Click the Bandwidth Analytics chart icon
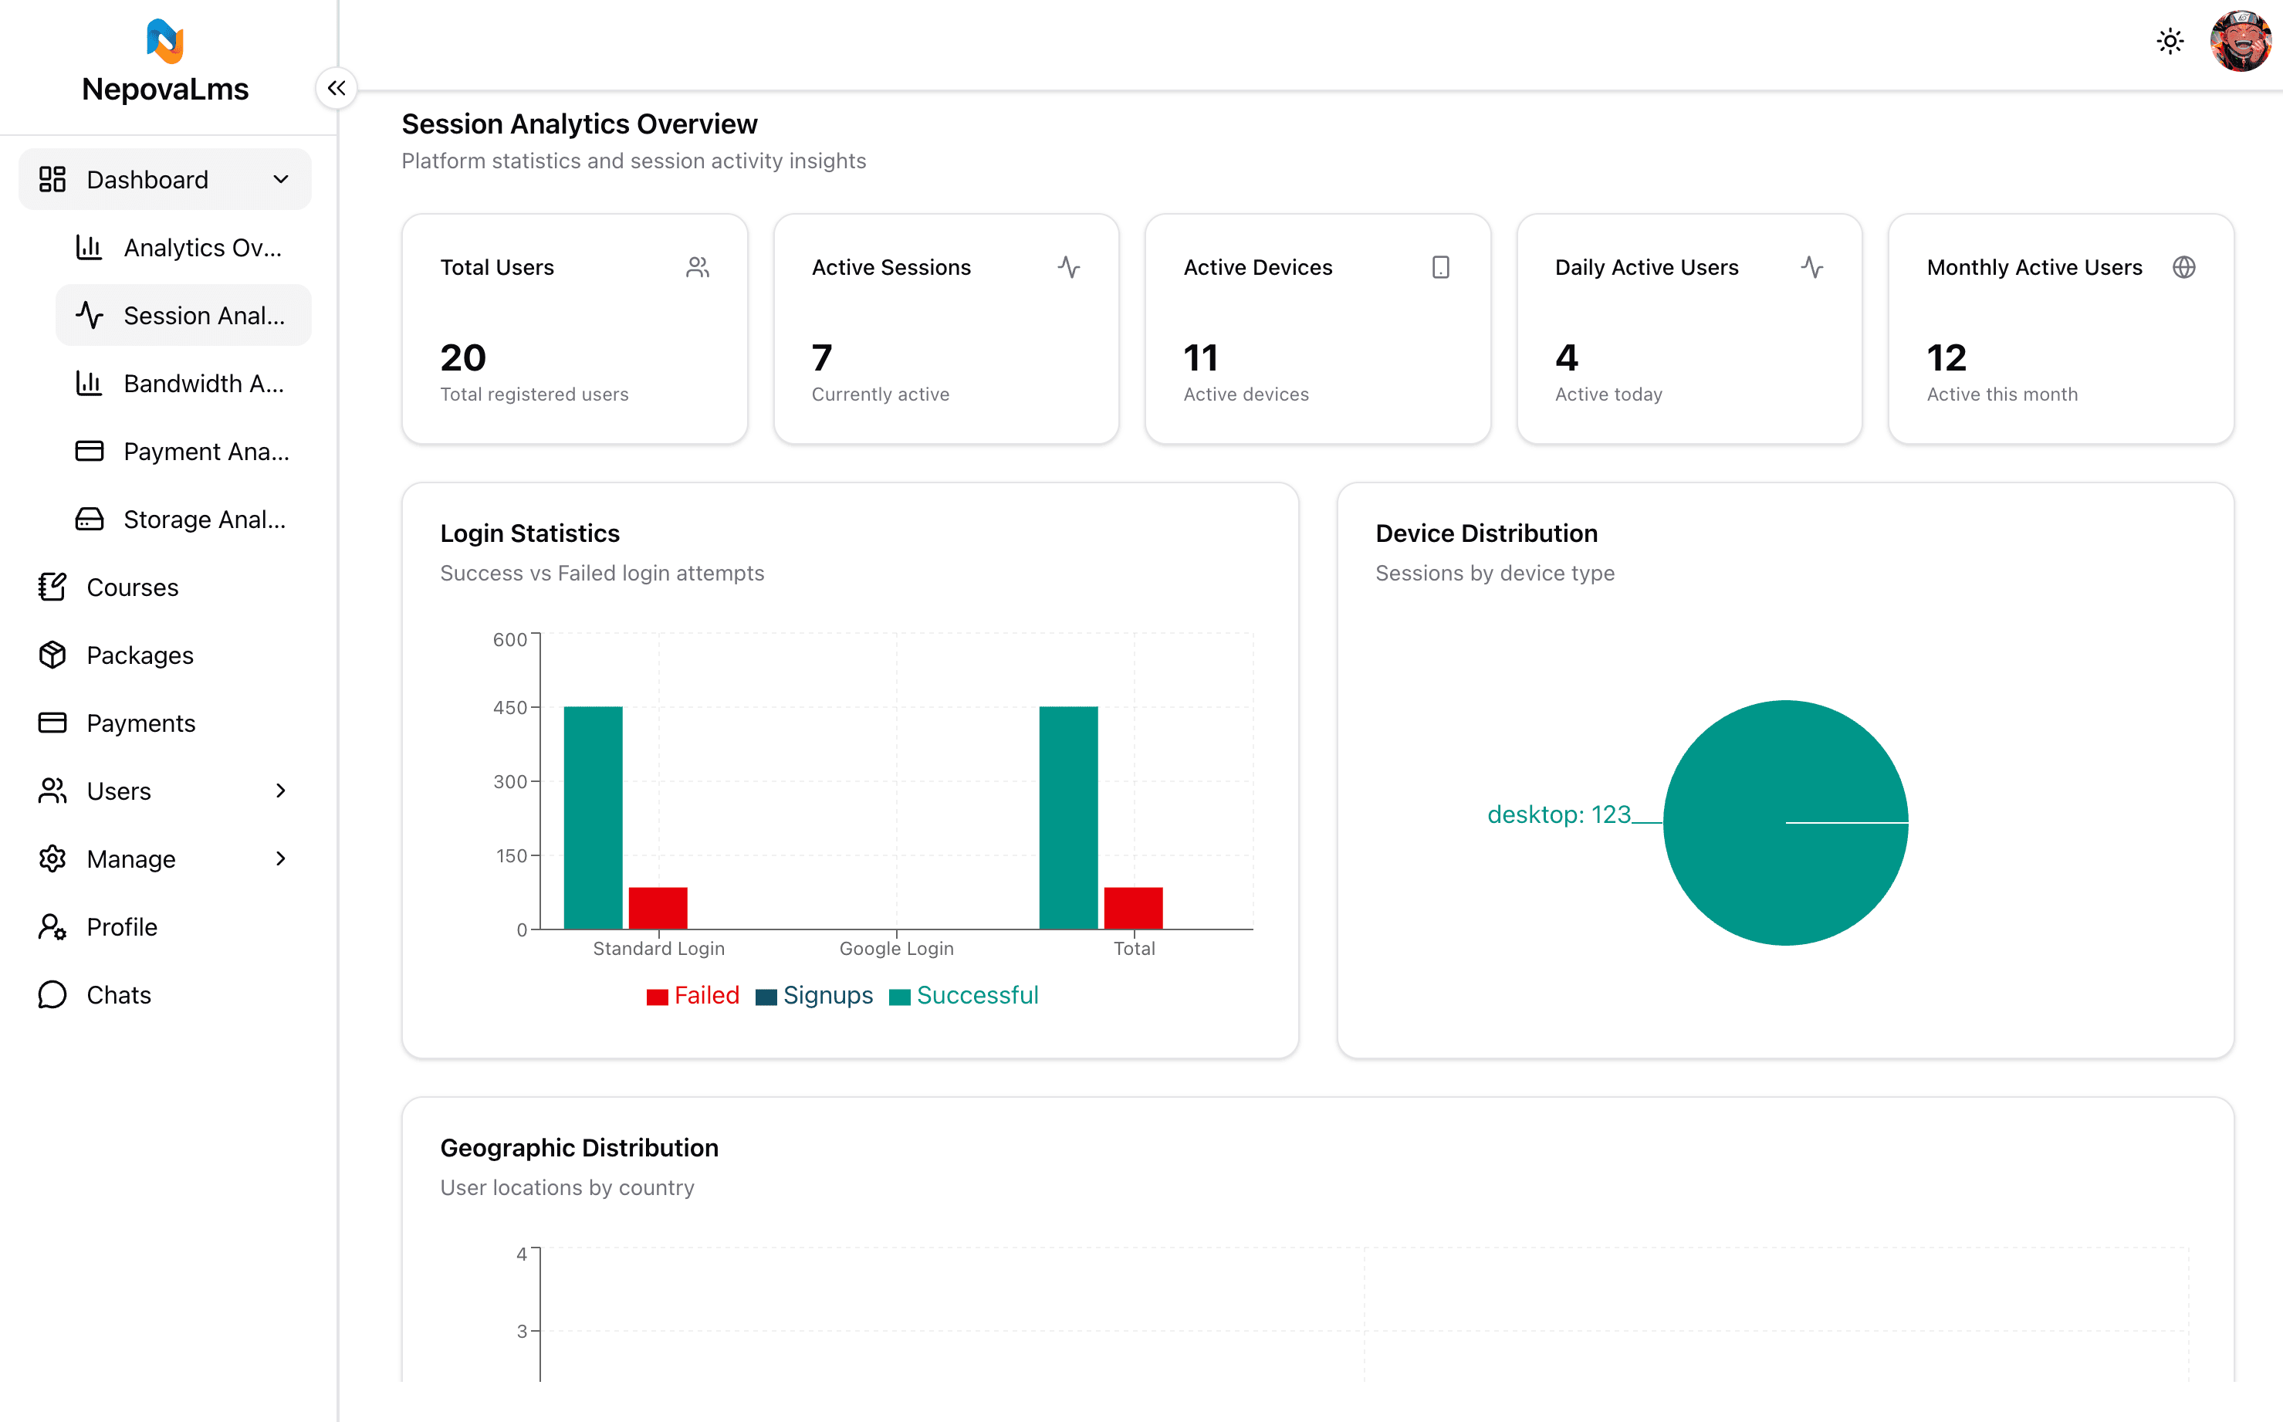The image size is (2283, 1422). tap(90, 384)
